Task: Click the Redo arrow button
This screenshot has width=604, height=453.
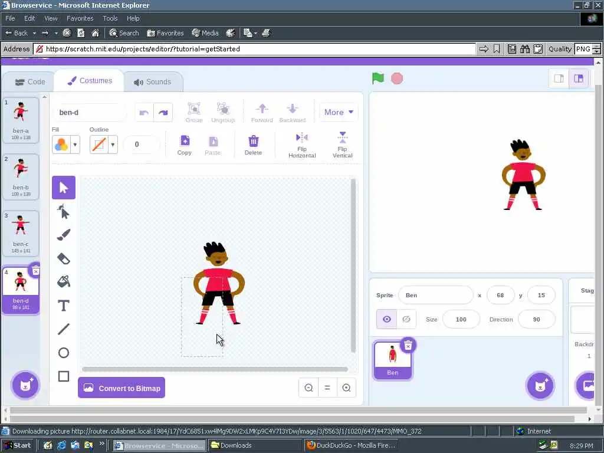Action: point(163,113)
